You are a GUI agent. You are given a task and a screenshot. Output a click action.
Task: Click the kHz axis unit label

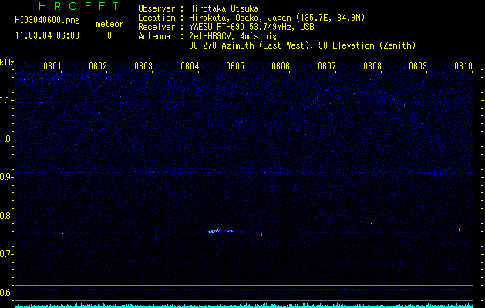point(7,62)
